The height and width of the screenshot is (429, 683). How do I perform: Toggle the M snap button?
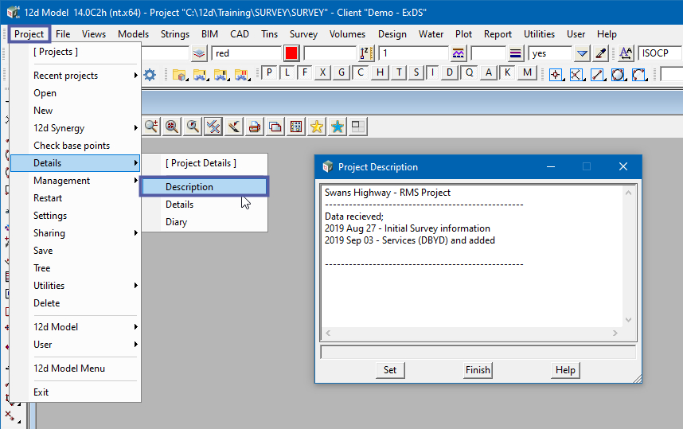tap(527, 73)
